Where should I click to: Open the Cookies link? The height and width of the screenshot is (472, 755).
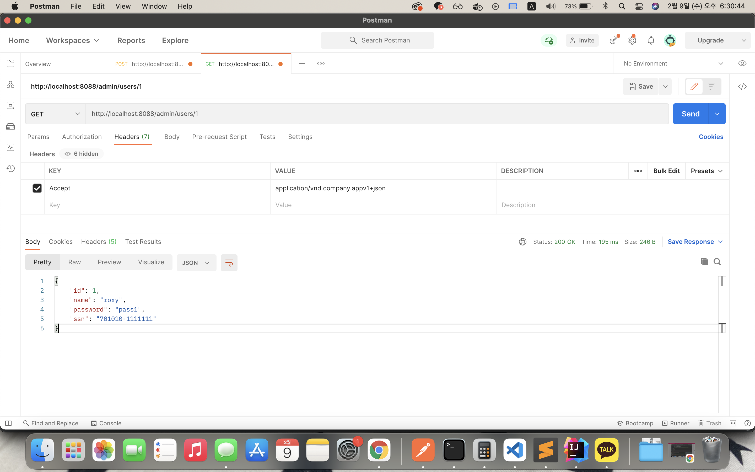711,137
